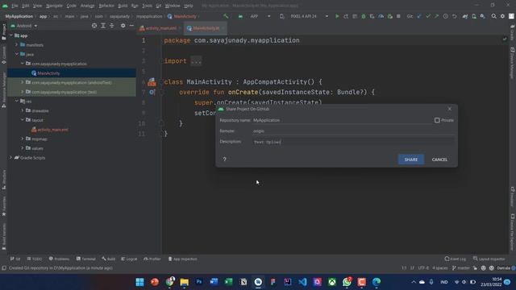The width and height of the screenshot is (516, 290).
Task: Click the Stop square icon in toolbar
Action: point(398,16)
